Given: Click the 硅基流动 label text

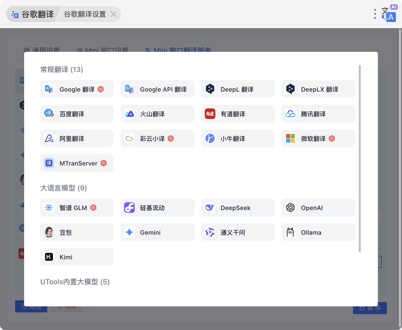Looking at the screenshot, I should coord(152,208).
